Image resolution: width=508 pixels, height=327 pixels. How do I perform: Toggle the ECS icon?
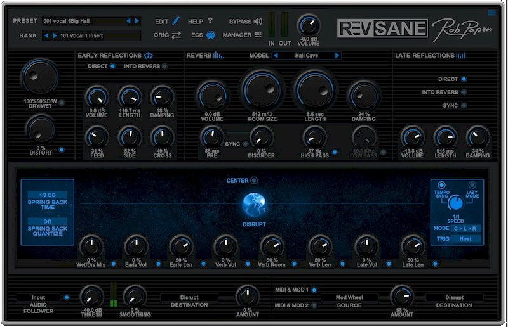click(x=211, y=35)
